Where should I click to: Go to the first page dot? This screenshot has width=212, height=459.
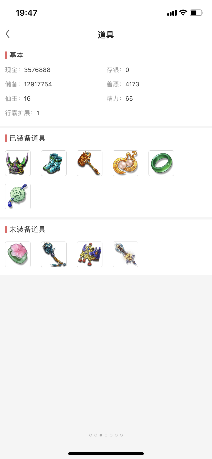click(x=91, y=435)
